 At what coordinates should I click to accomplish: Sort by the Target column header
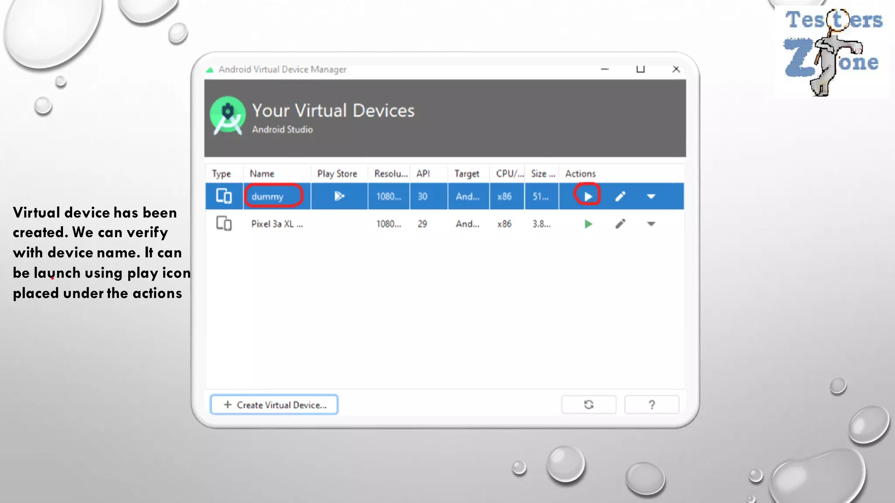point(467,174)
